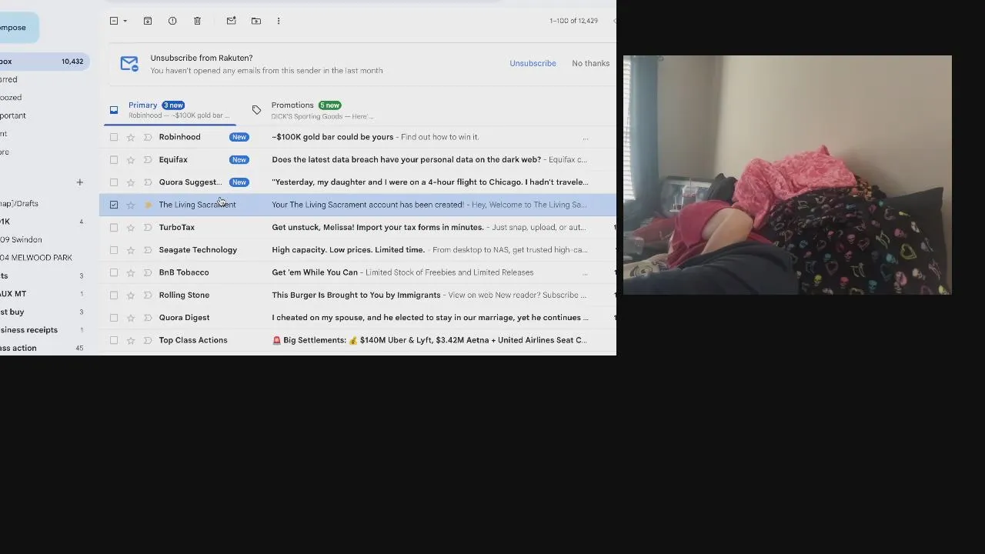Viewport: 985px width, 554px height.
Task: Open the 04 MELWOOD PARK label
Action: (36, 258)
